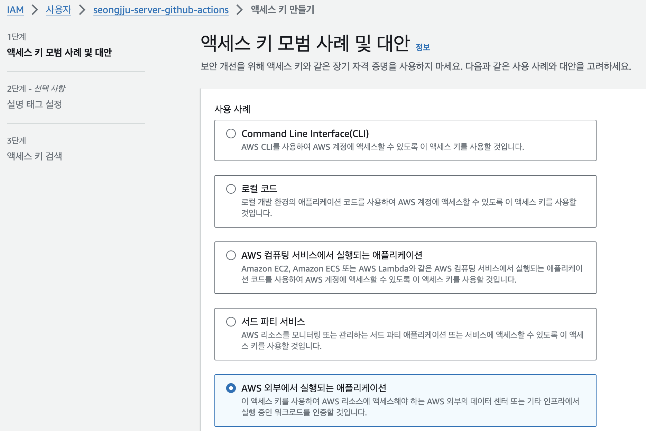Click the 로컬 코드 option description text
The width and height of the screenshot is (646, 431).
[409, 208]
